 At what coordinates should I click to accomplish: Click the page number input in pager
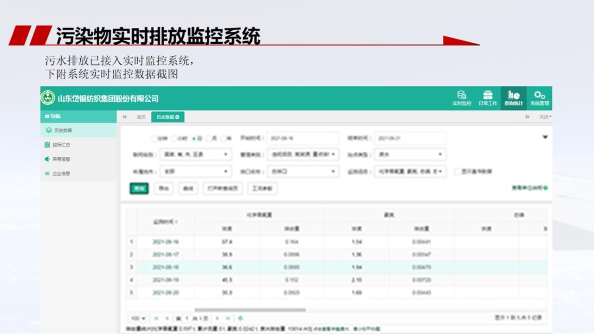pyautogui.click(x=187, y=318)
